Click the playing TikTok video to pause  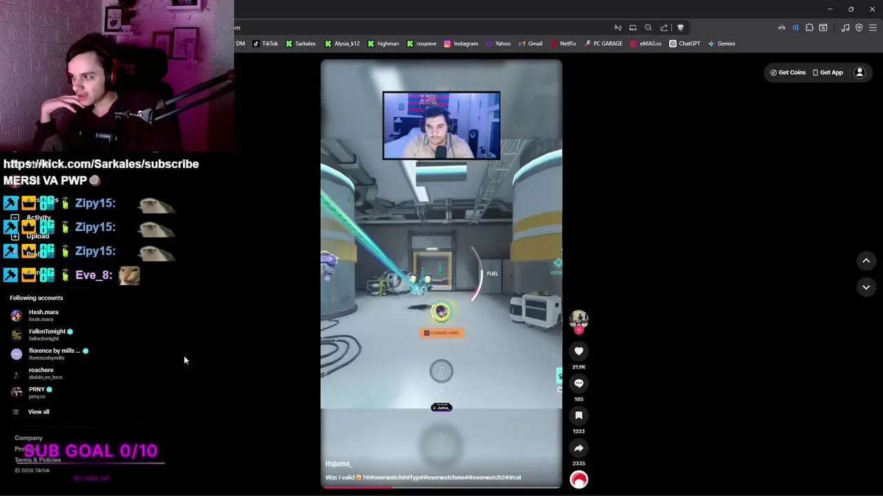pos(441,274)
